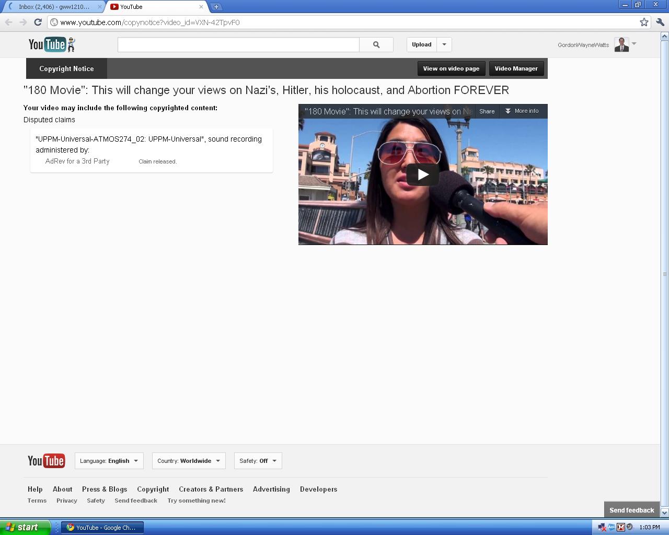Viewport: 669px width, 535px height.
Task: Click the 'Disputed claims' heading
Action: [49, 120]
